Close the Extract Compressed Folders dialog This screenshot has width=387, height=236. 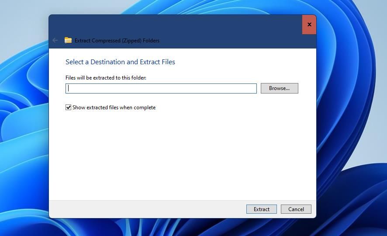coord(309,24)
